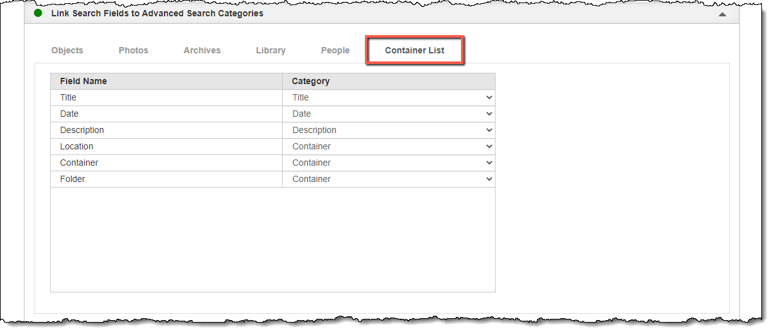Click the Field Name column header
The height and width of the screenshot is (332, 772).
84,81
